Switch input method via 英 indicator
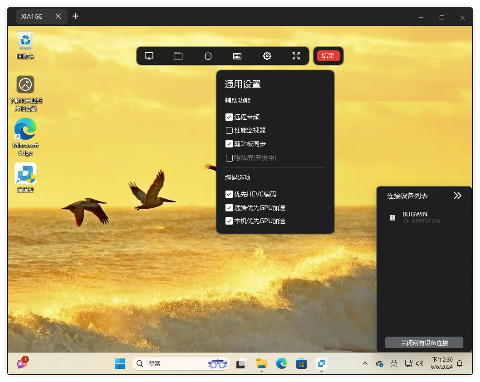Screen dimensions: 480x382 click(394, 364)
